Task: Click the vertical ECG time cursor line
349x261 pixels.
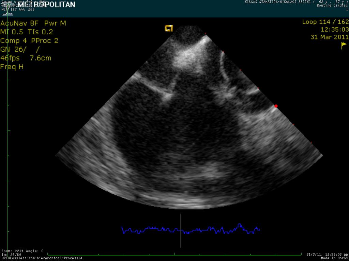Action: point(180,231)
